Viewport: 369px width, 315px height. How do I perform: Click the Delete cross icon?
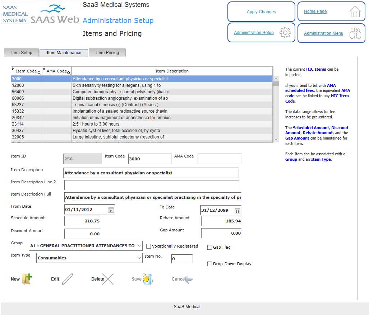pos(108,279)
